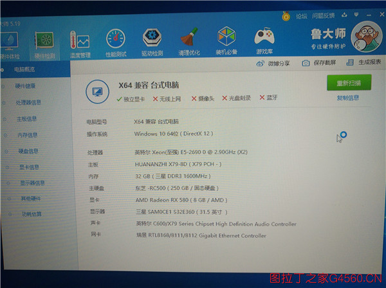Select 硬盘信息 disk info in sidebar

pyautogui.click(x=28, y=151)
